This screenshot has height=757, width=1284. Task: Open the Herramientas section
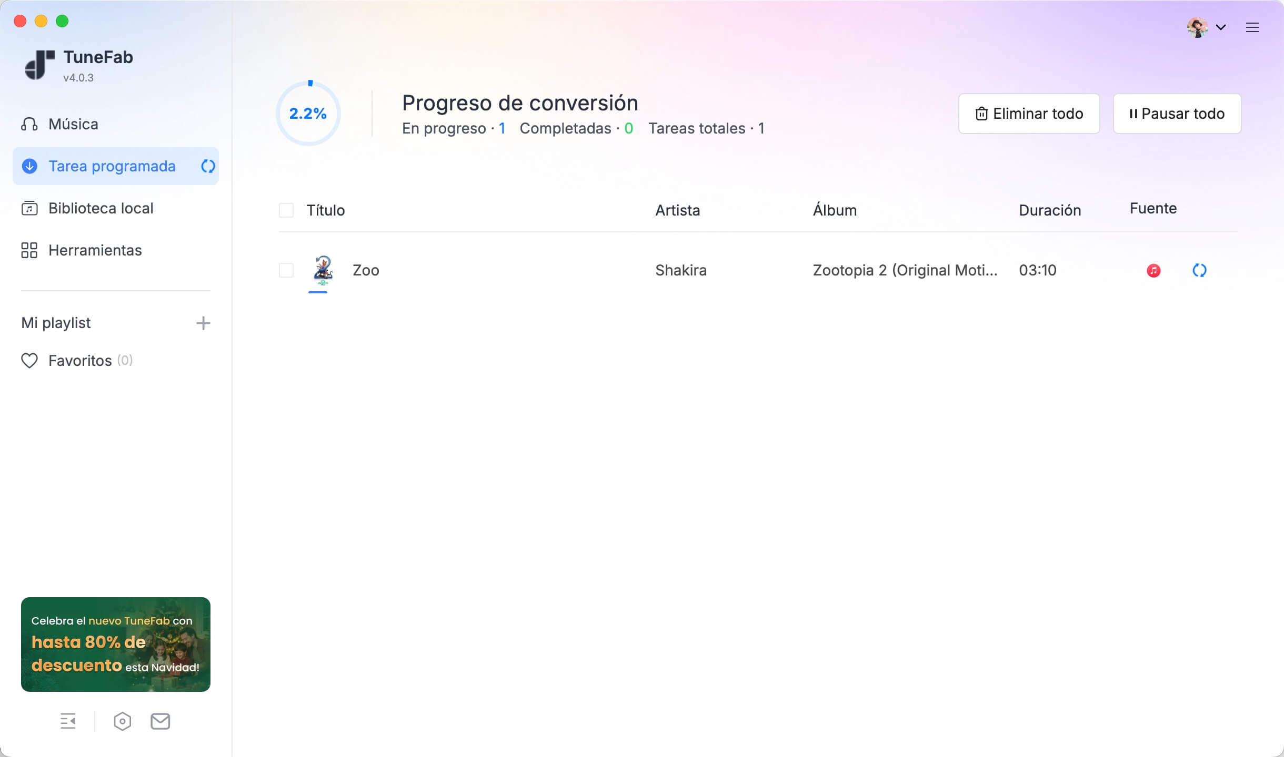(x=95, y=250)
